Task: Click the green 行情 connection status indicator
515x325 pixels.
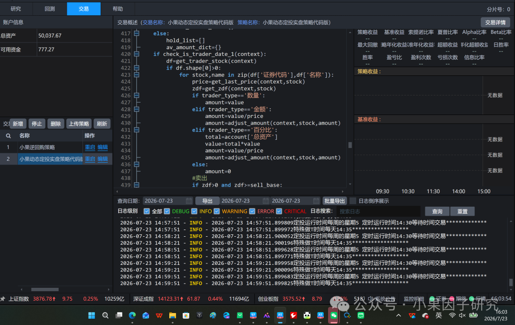Action: [472, 299]
